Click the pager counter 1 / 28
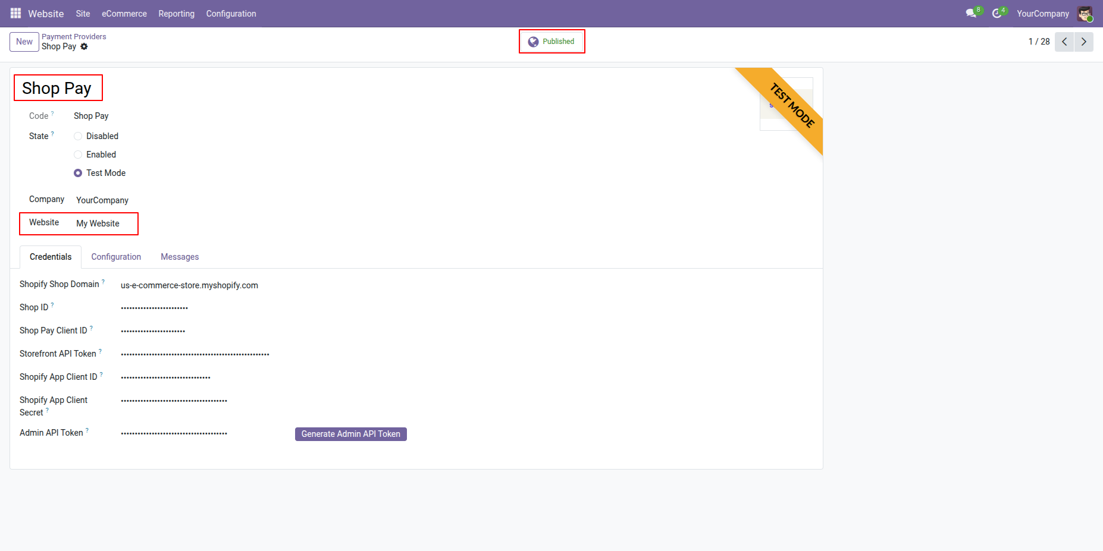Viewport: 1103px width, 551px height. pyautogui.click(x=1039, y=42)
